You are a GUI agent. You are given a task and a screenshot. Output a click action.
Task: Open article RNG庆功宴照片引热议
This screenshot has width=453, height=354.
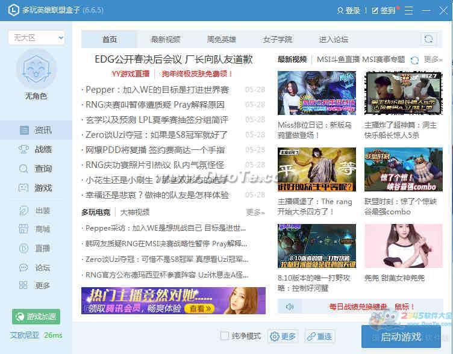click(x=155, y=165)
